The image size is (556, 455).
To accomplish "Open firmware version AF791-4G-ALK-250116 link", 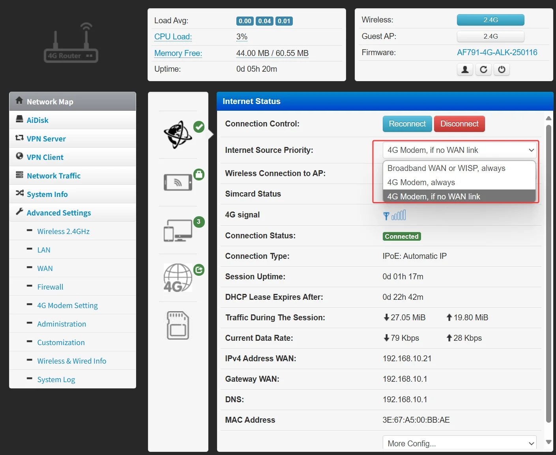I will click(497, 52).
